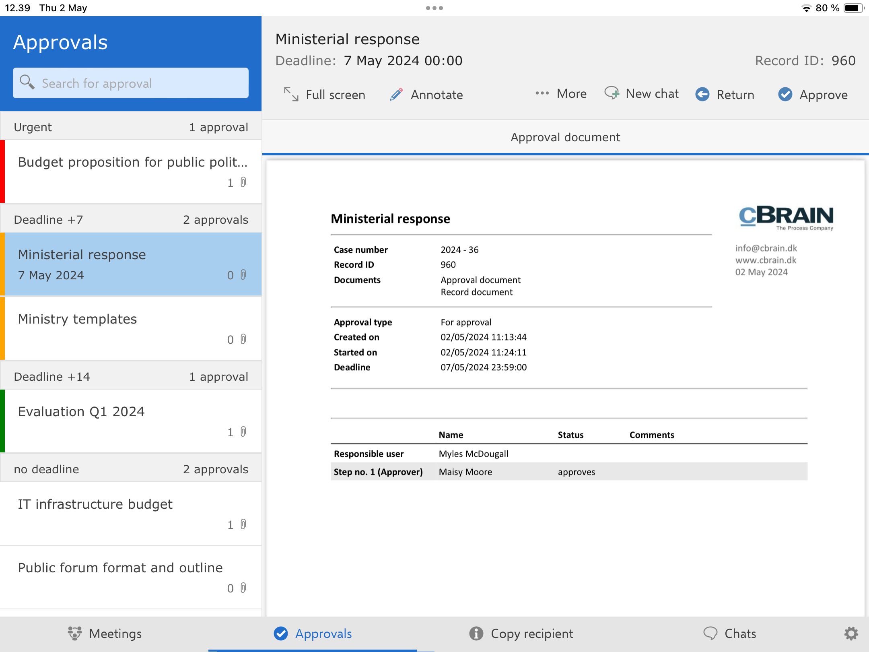869x652 pixels.
Task: Click the Full screen arrows icon
Action: click(x=291, y=94)
